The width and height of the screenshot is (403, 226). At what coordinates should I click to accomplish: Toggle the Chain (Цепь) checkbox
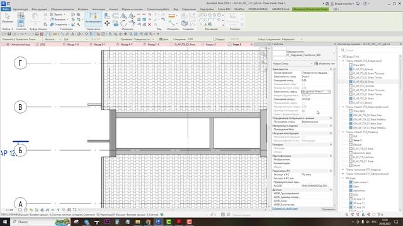161,39
